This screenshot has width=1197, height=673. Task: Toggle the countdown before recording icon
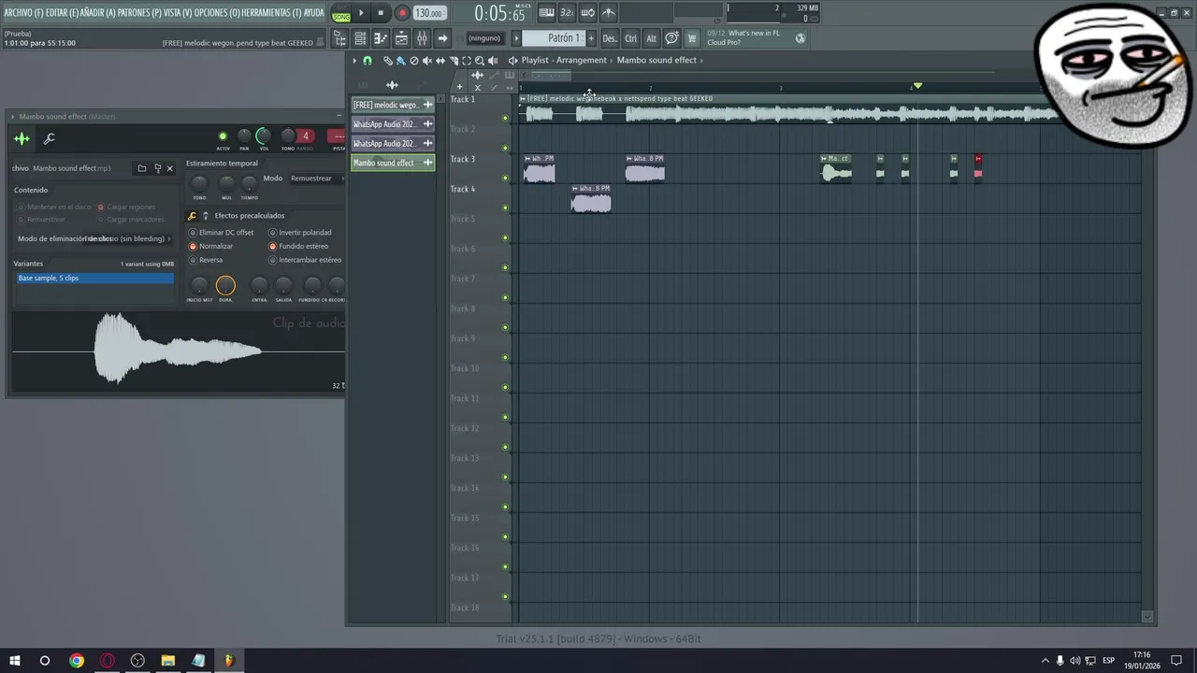[567, 13]
